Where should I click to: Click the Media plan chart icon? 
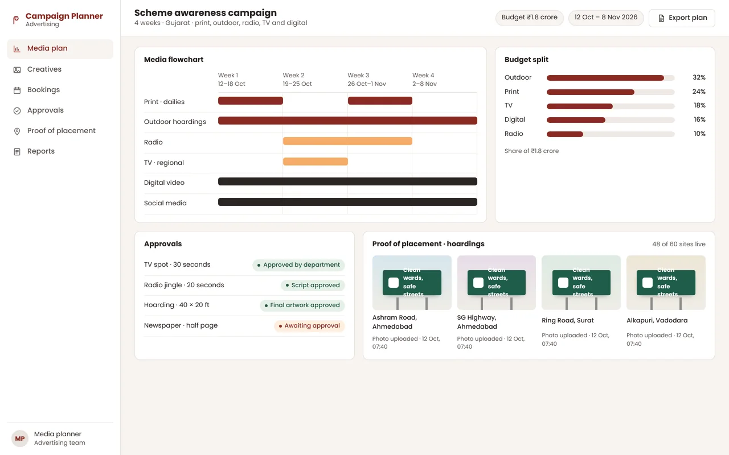pyautogui.click(x=17, y=49)
